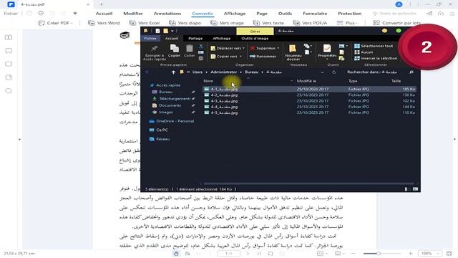This screenshot has height=258, width=458.
Task: Click the Coller button in Explorer ribbon
Action: point(189,51)
